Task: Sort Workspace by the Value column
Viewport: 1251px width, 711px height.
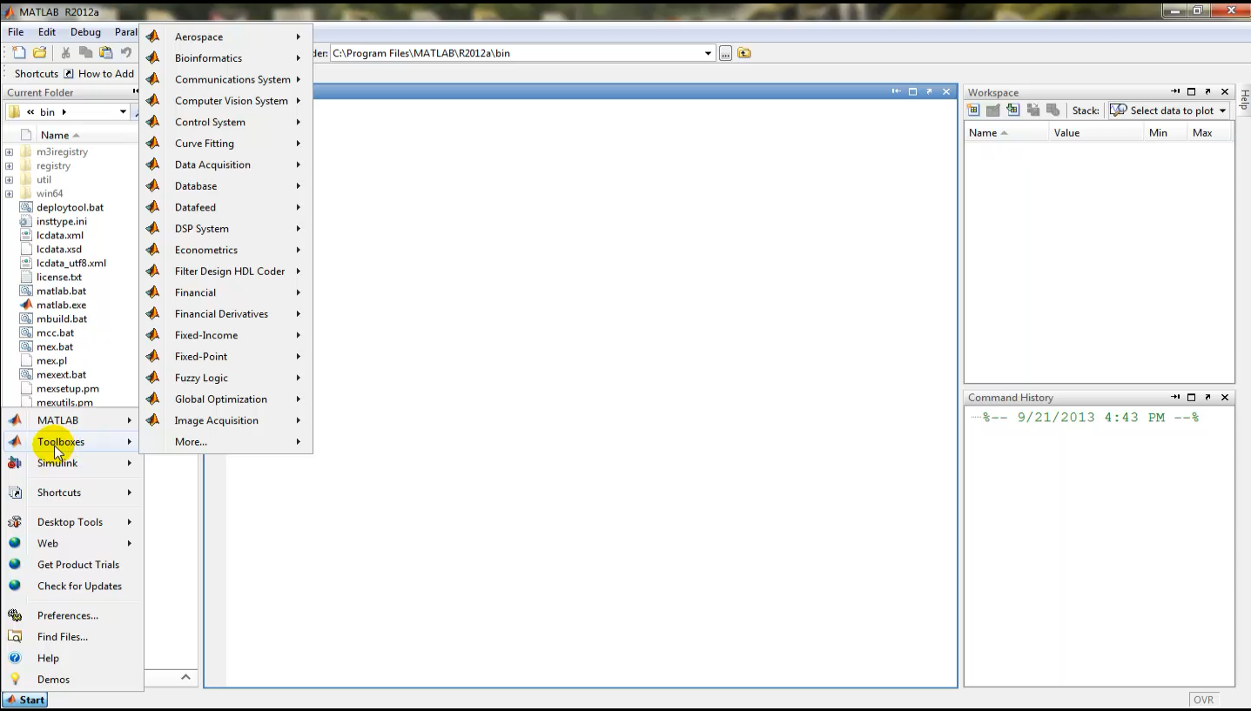Action: [1095, 133]
